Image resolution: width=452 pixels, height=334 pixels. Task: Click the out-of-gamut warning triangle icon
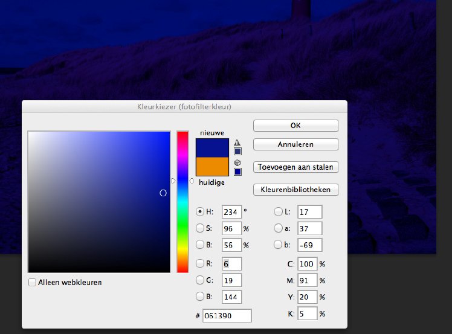[237, 143]
